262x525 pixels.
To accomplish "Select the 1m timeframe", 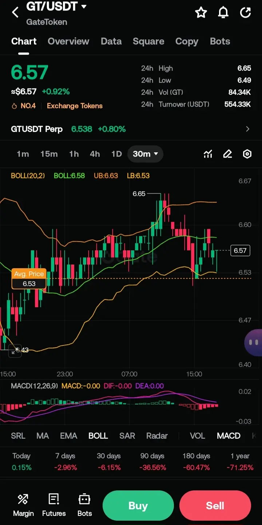I will coord(23,154).
